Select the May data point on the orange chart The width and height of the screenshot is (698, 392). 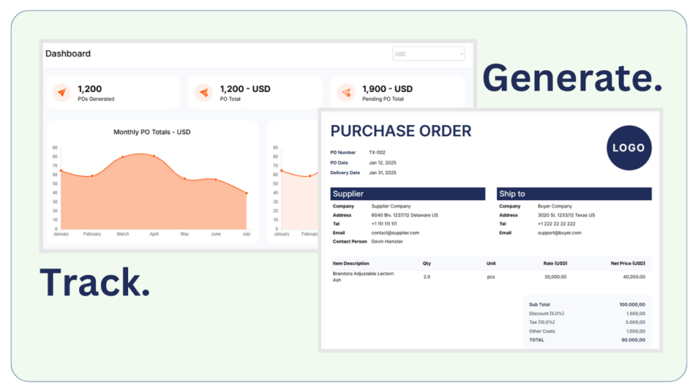point(184,180)
